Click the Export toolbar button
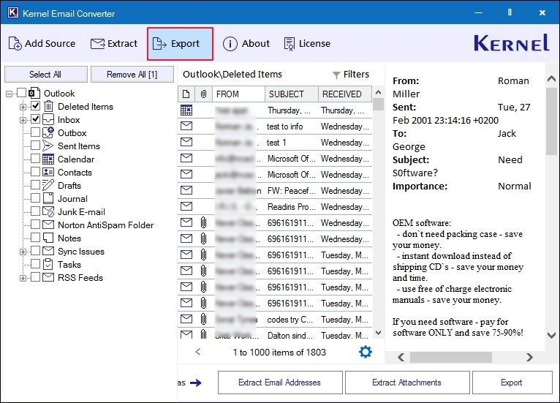The width and height of the screenshot is (560, 403). (x=180, y=44)
